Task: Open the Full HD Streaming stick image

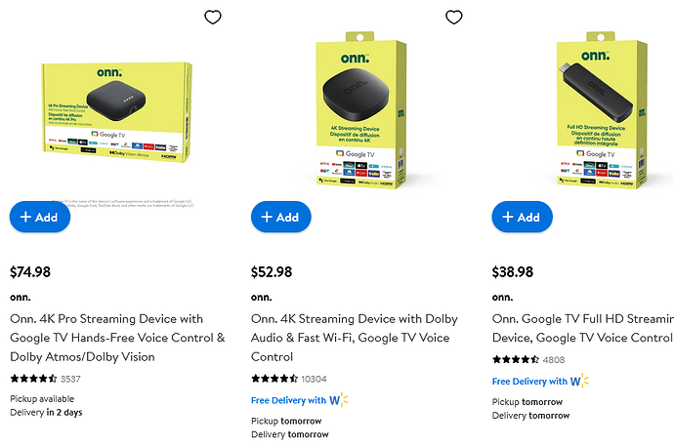Action: point(602,110)
